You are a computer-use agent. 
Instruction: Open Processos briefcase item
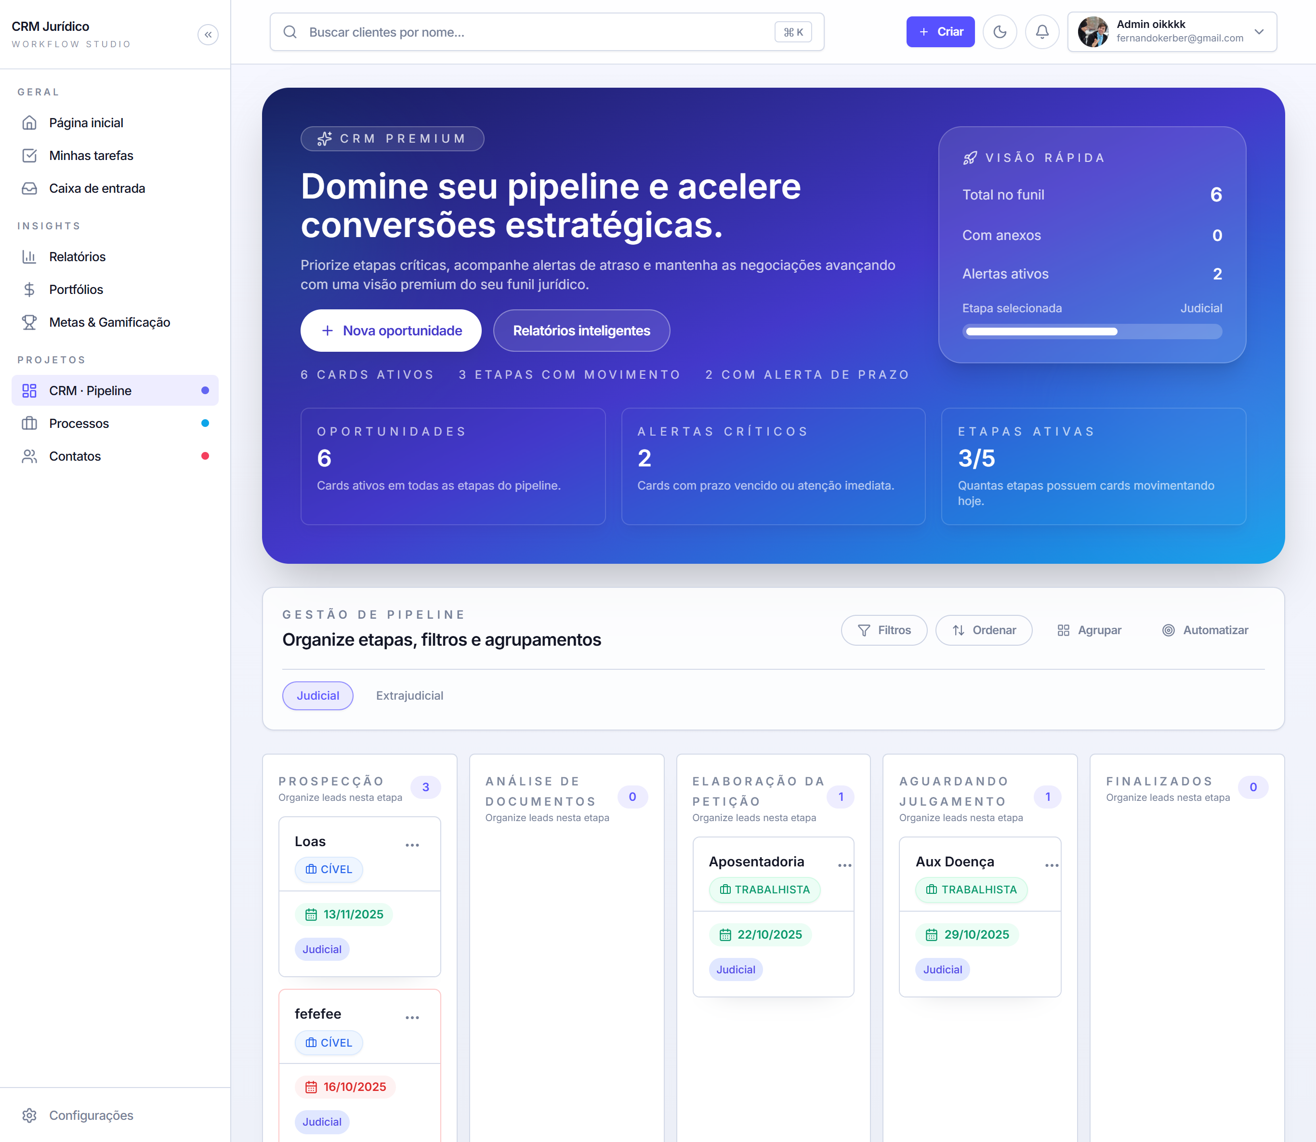point(79,424)
